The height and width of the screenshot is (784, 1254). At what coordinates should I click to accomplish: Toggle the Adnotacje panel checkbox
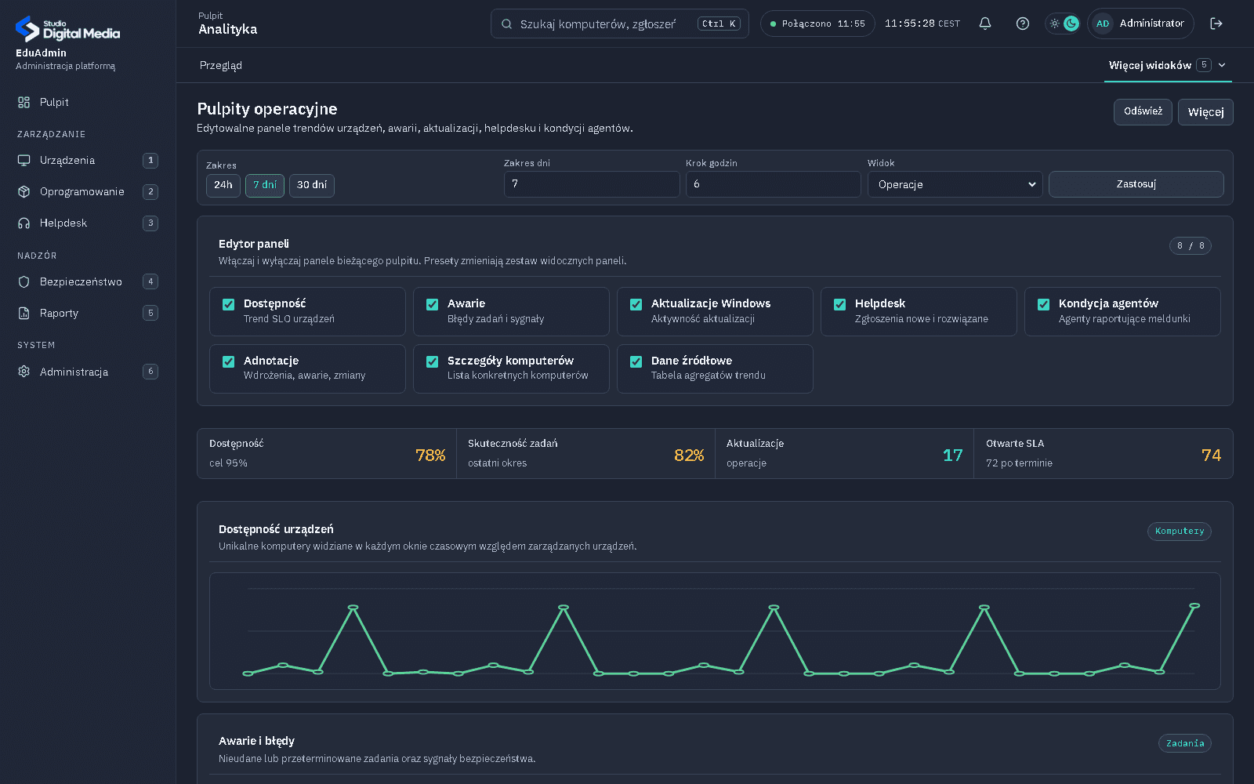pyautogui.click(x=229, y=361)
